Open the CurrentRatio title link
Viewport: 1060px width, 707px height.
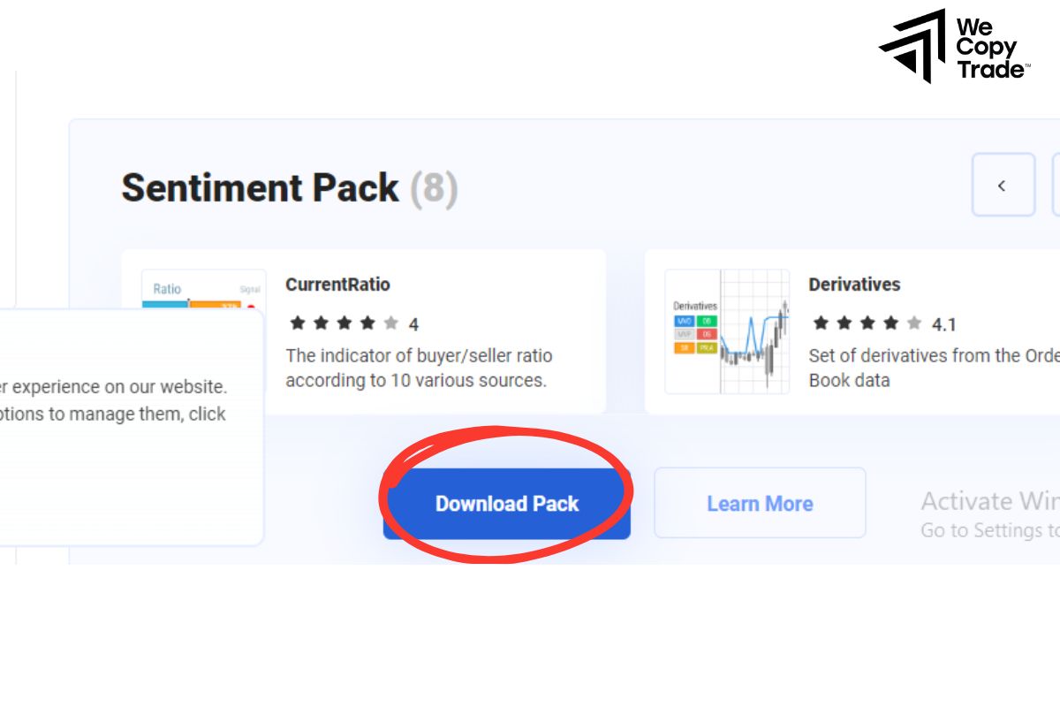pyautogui.click(x=337, y=285)
